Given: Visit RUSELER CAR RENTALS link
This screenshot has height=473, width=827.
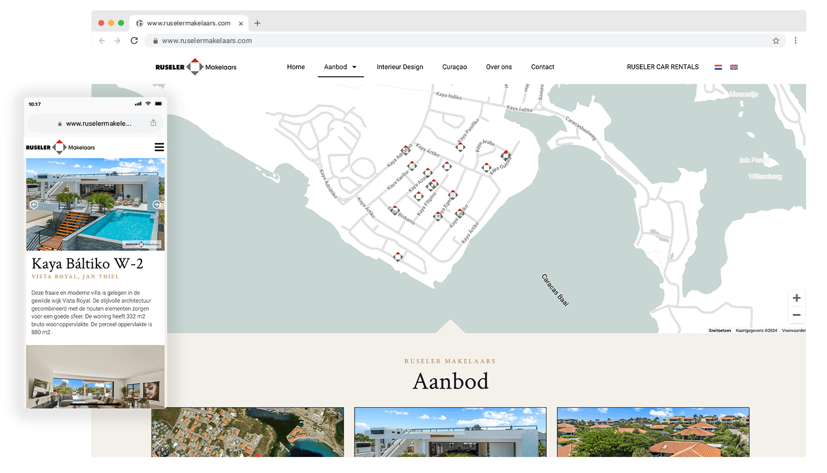Looking at the screenshot, I should pyautogui.click(x=662, y=67).
